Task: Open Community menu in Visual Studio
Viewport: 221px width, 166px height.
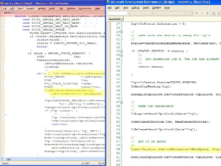Action: point(85,9)
